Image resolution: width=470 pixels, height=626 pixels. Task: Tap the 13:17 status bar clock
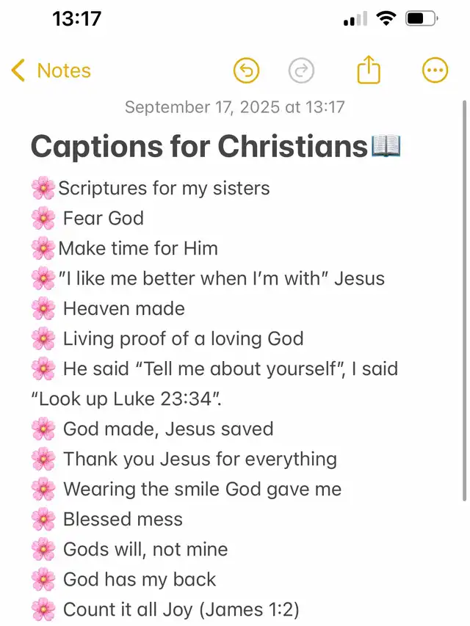click(x=76, y=19)
